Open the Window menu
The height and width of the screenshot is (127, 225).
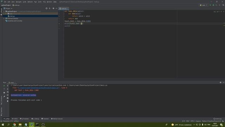pos(50,2)
